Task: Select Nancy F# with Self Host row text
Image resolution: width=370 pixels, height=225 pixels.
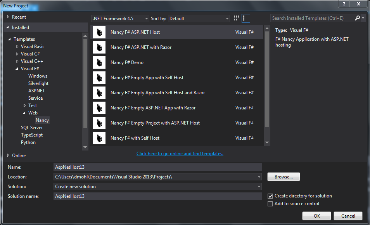Action: click(x=135, y=138)
